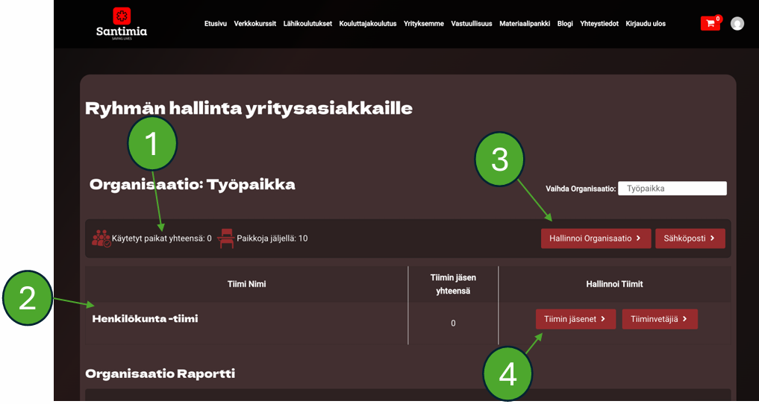This screenshot has height=404, width=759.
Task: Open Etusivu in the navigation menu
Action: pyautogui.click(x=216, y=24)
